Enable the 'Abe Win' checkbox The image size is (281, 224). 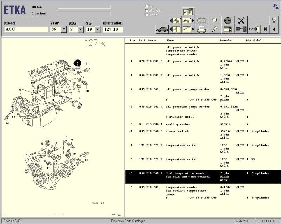(146, 10)
